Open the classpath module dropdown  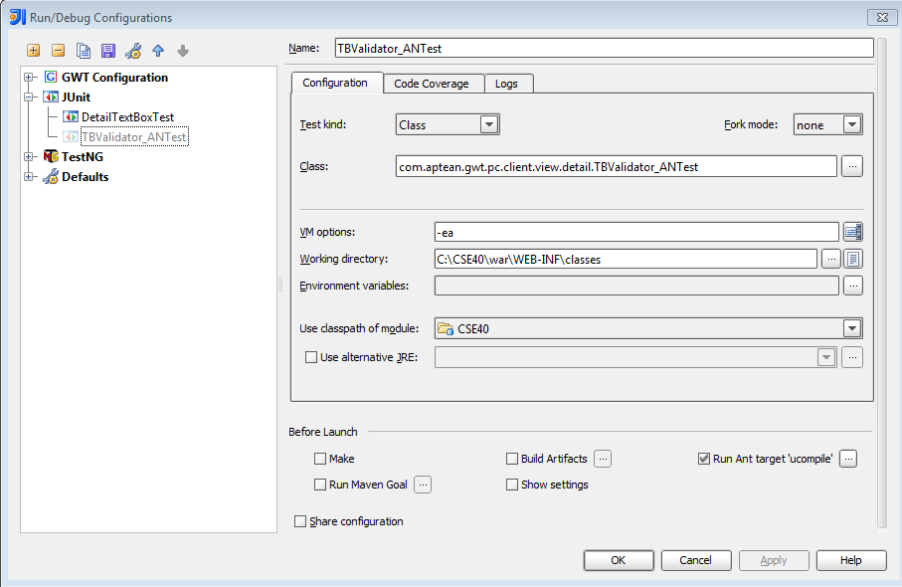(852, 328)
